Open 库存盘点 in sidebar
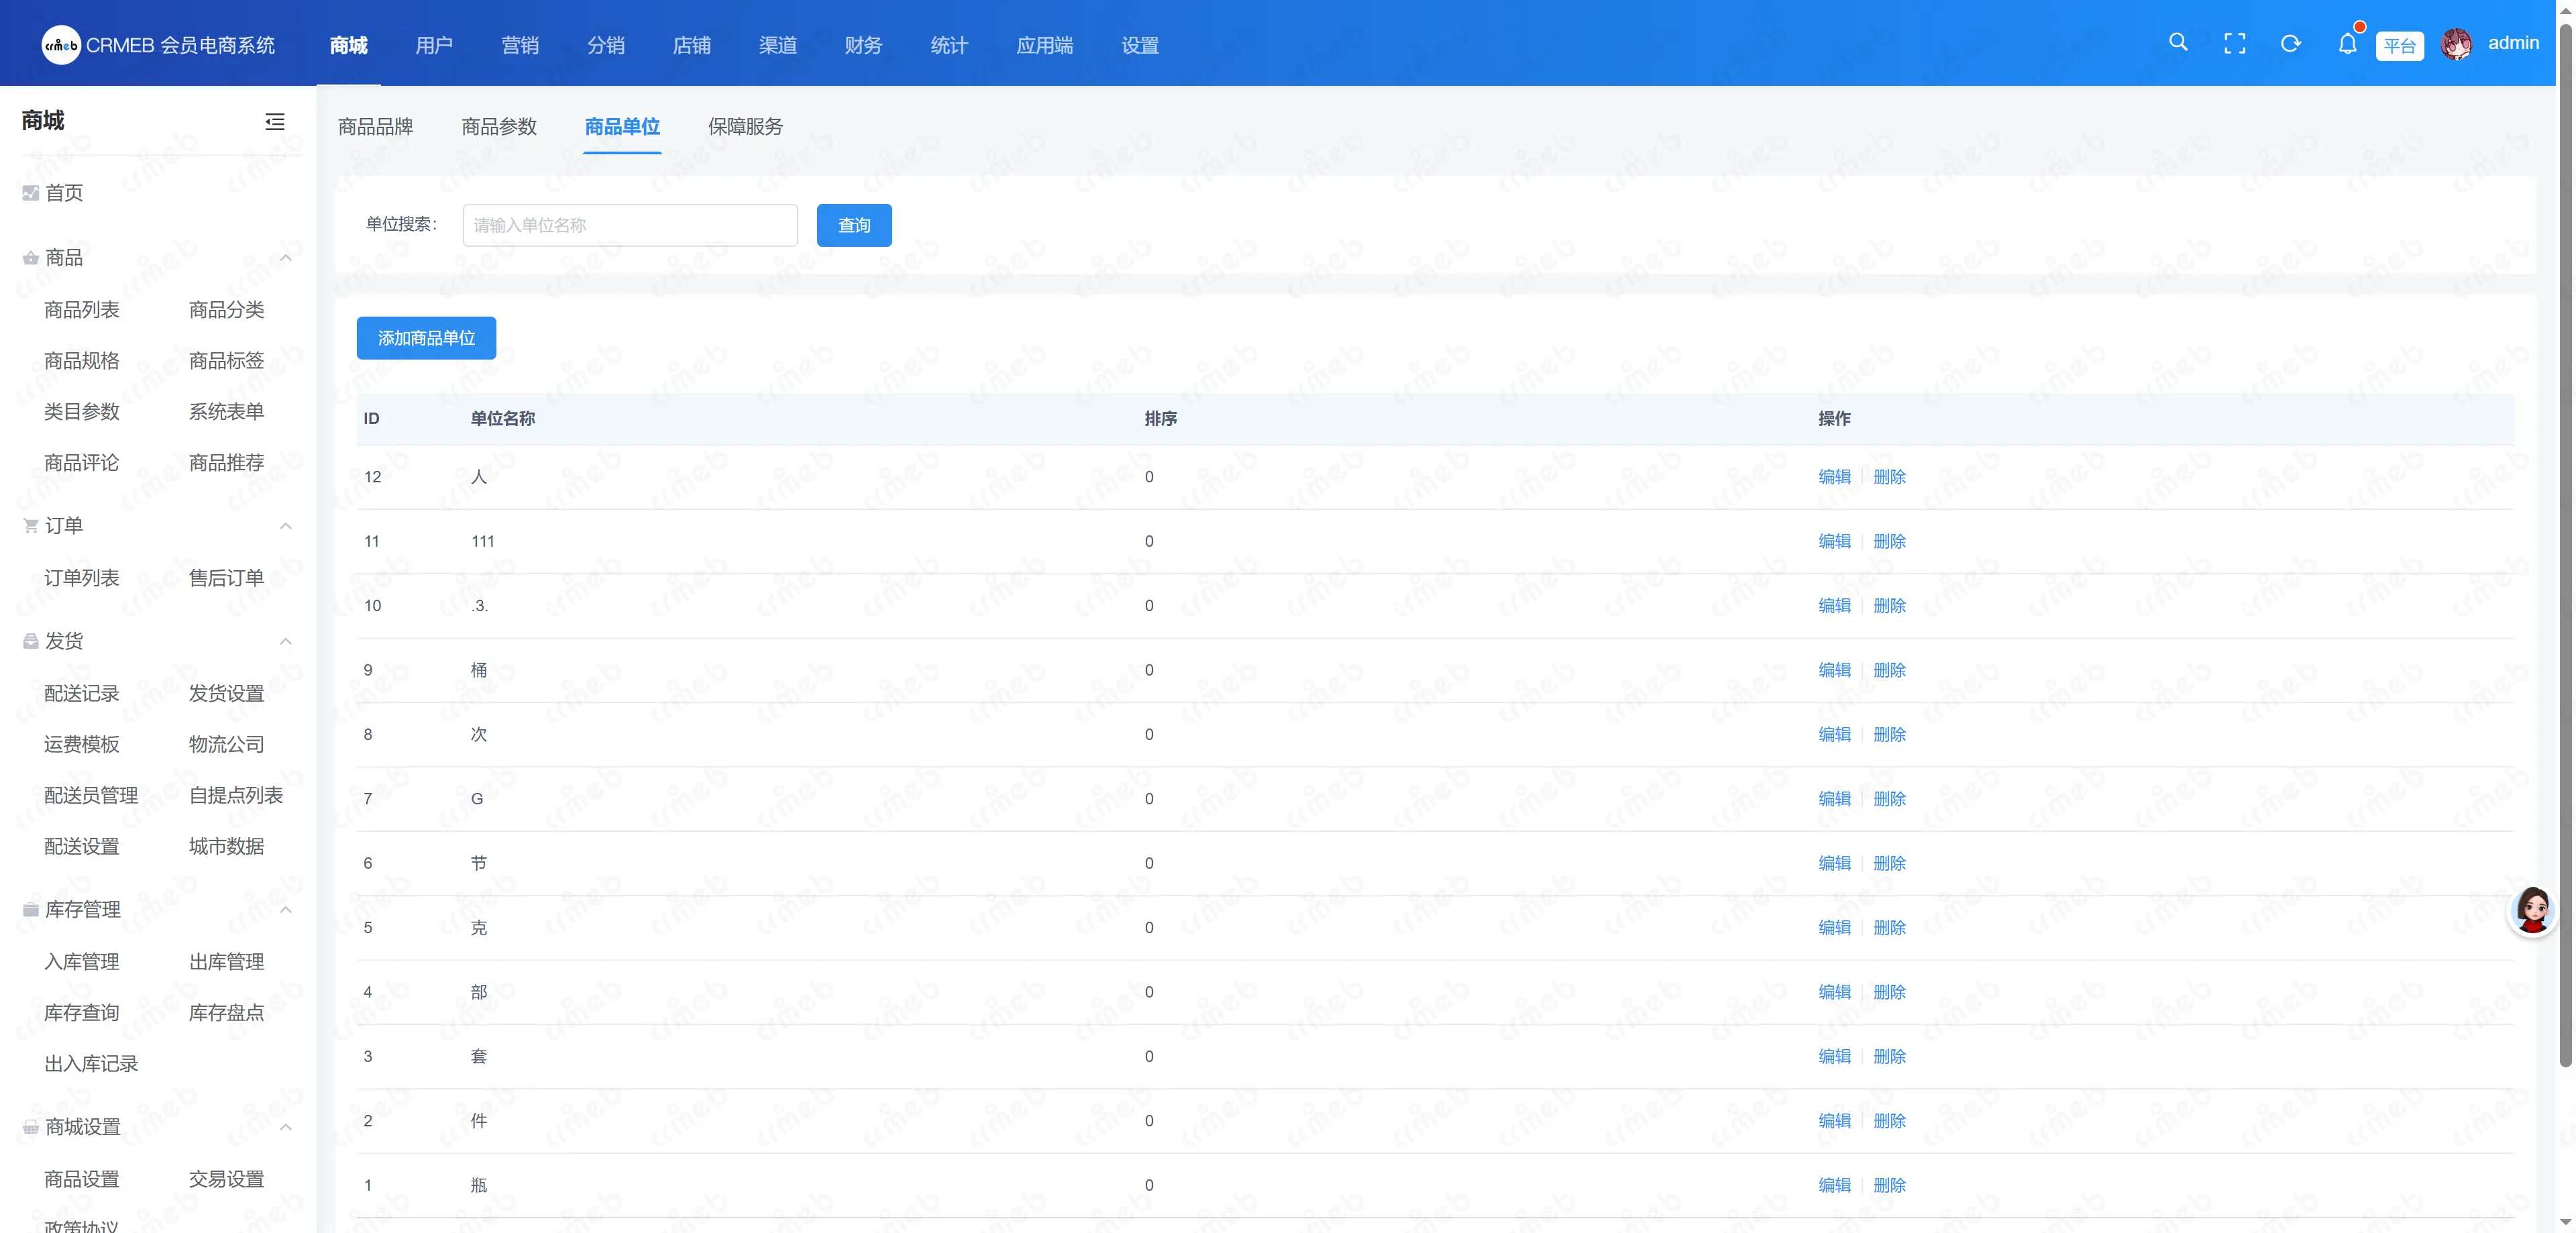2576x1233 pixels. [227, 1013]
